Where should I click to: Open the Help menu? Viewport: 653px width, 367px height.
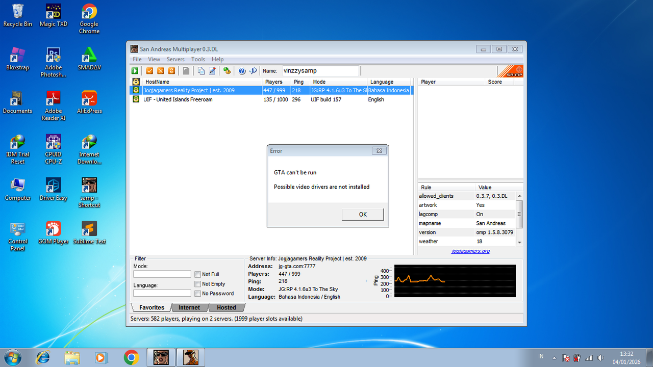click(x=218, y=59)
